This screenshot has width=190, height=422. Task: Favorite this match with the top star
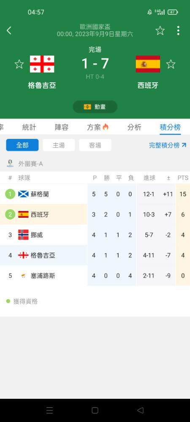160,30
